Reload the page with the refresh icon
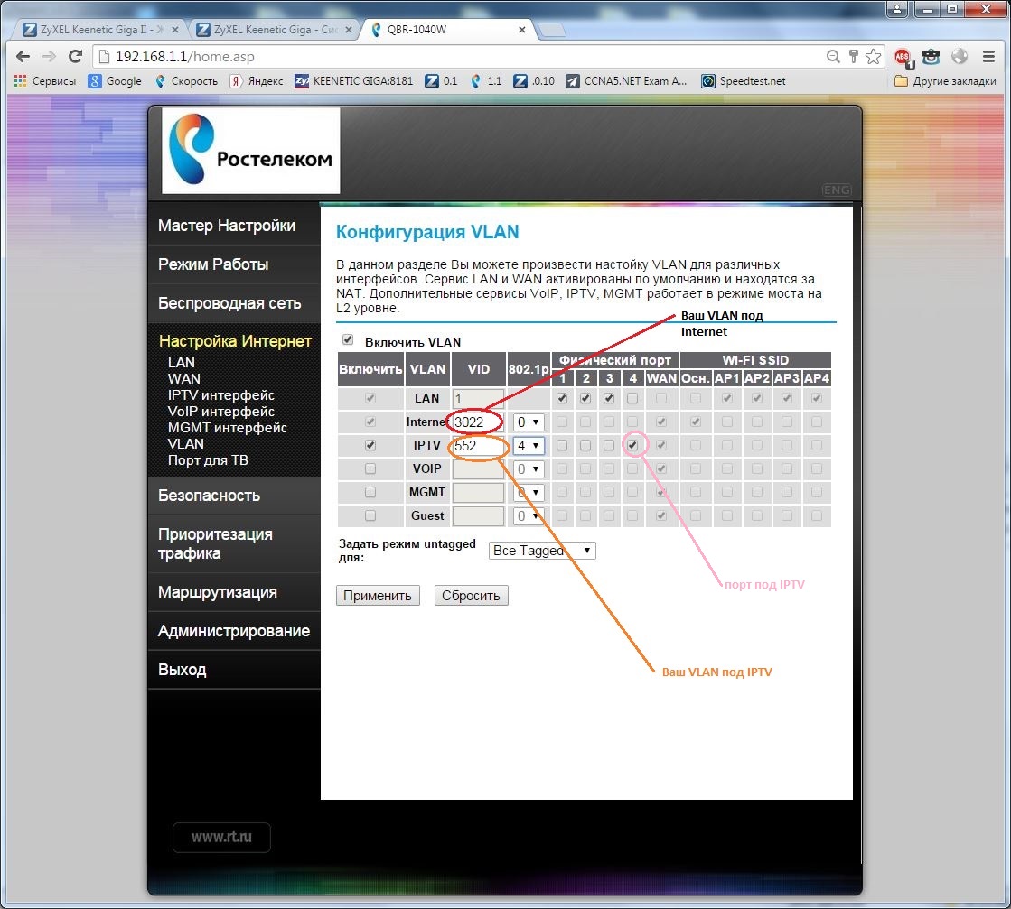Viewport: 1011px width, 909px height. tap(75, 57)
